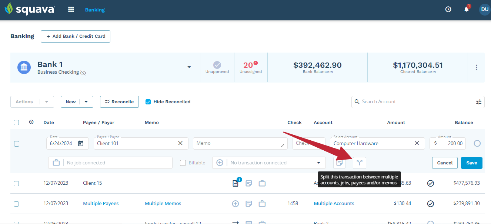Click the Cleared Balance help icon

(434, 72)
